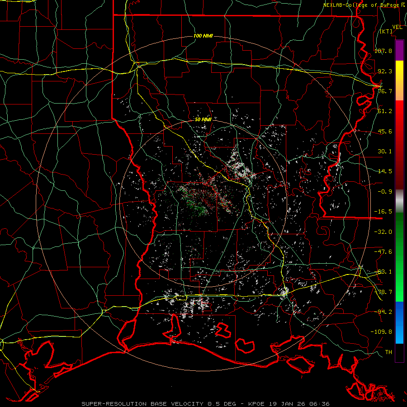
Task: Pick the purple segment of the velocity color bar
Action: (x=399, y=51)
